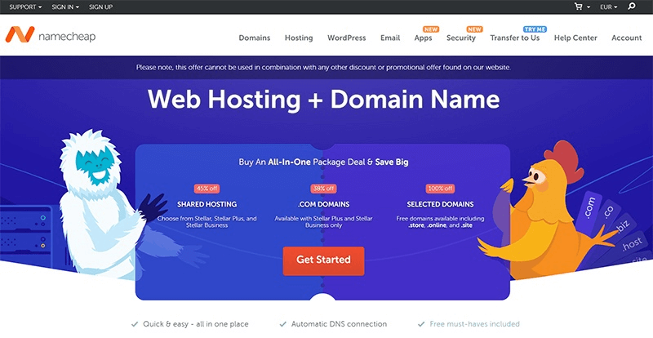Open the EUR currency dropdown
The width and height of the screenshot is (653, 338).
coord(609,7)
